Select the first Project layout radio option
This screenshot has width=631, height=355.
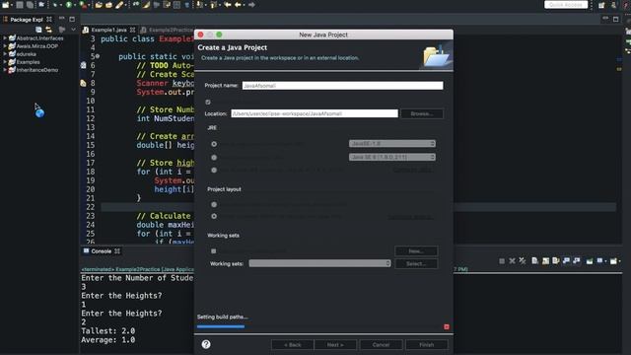coord(214,204)
